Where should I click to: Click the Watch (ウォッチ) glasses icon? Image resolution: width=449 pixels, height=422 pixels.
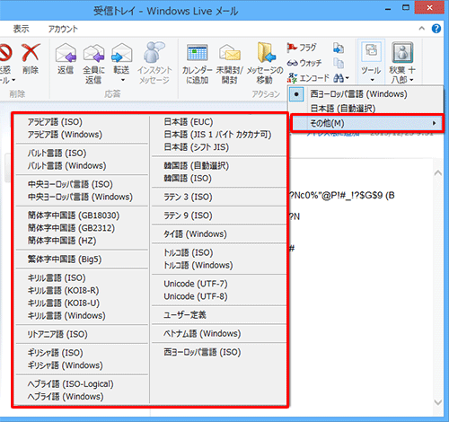tap(292, 63)
